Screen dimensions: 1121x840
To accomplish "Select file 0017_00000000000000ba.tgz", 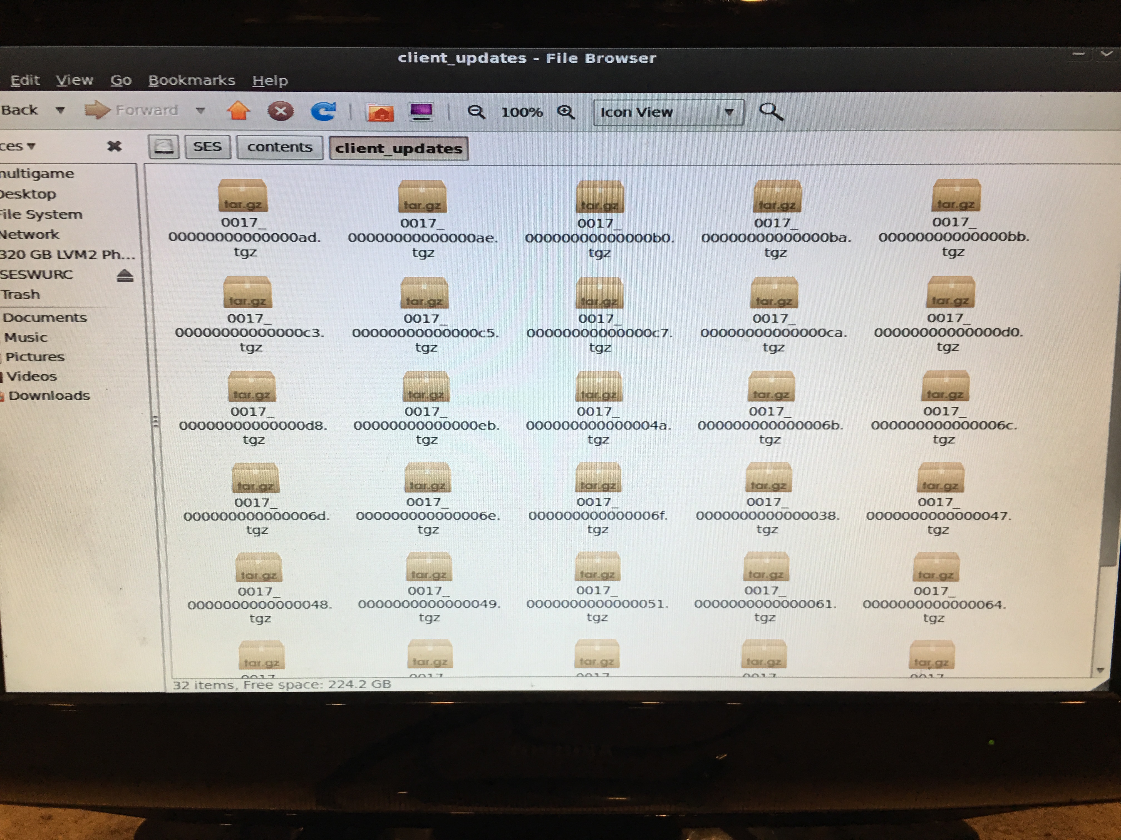I will point(776,219).
